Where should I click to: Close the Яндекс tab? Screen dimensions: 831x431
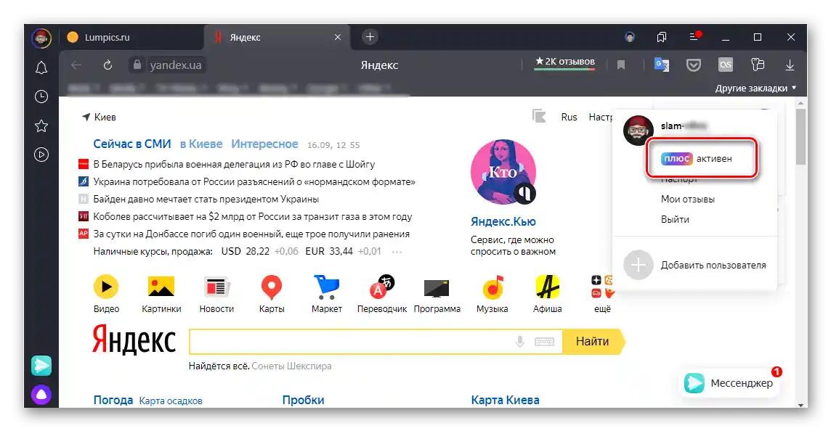click(x=338, y=37)
